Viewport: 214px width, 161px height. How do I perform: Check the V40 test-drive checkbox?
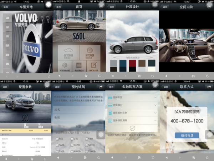[72, 139]
